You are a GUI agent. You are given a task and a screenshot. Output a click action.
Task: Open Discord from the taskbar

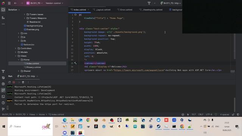(65, 133)
